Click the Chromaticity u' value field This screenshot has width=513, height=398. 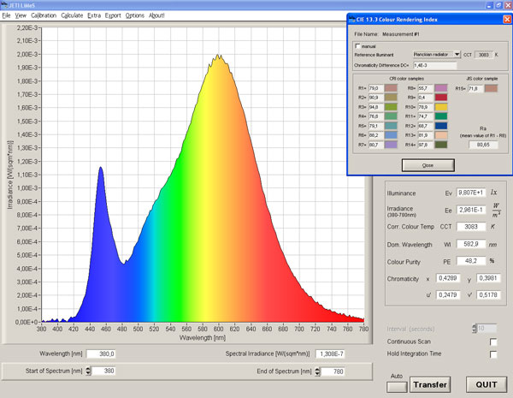pyautogui.click(x=448, y=294)
